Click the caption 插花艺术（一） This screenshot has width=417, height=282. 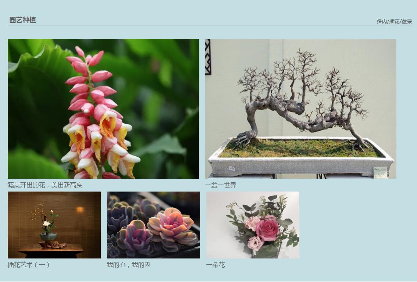tap(28, 265)
